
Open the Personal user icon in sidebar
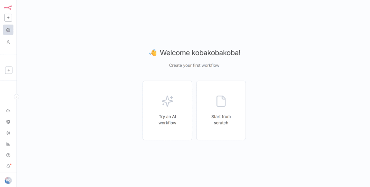pos(8,42)
